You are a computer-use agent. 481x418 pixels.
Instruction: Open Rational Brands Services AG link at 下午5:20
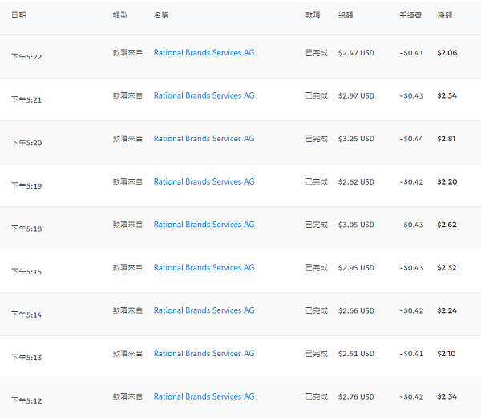coord(204,139)
